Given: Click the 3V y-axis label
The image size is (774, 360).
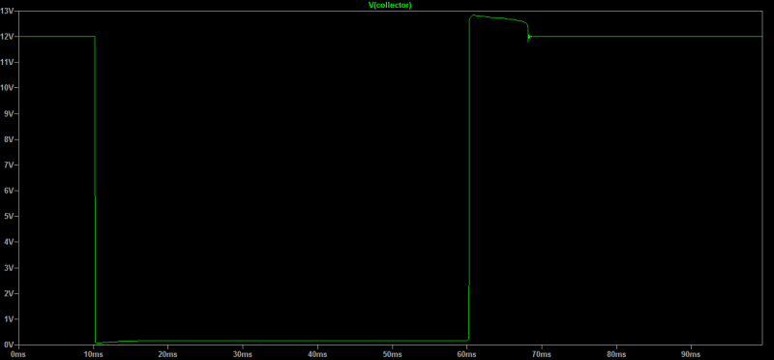Looking at the screenshot, I should tap(9, 268).
